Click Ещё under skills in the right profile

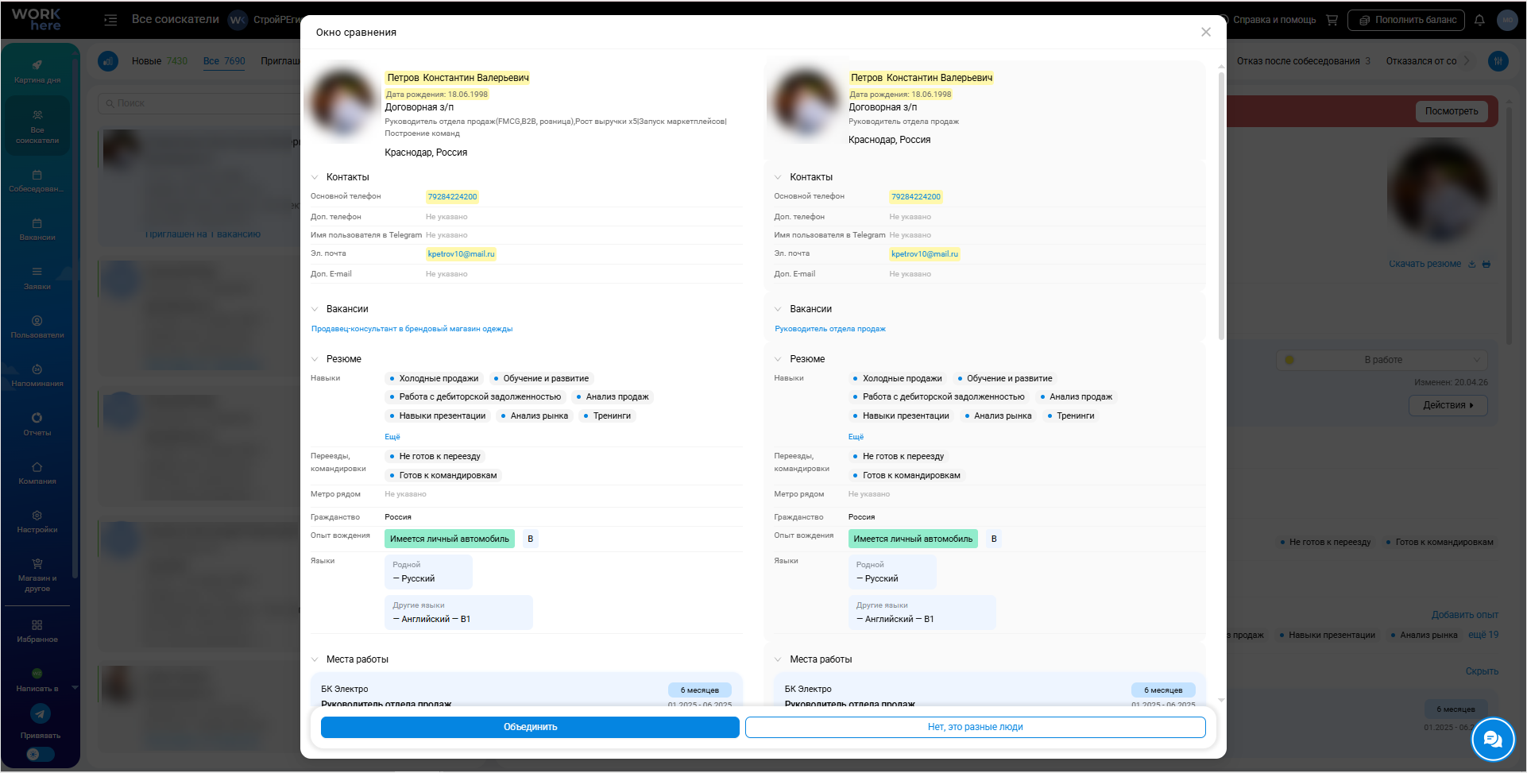[856, 437]
